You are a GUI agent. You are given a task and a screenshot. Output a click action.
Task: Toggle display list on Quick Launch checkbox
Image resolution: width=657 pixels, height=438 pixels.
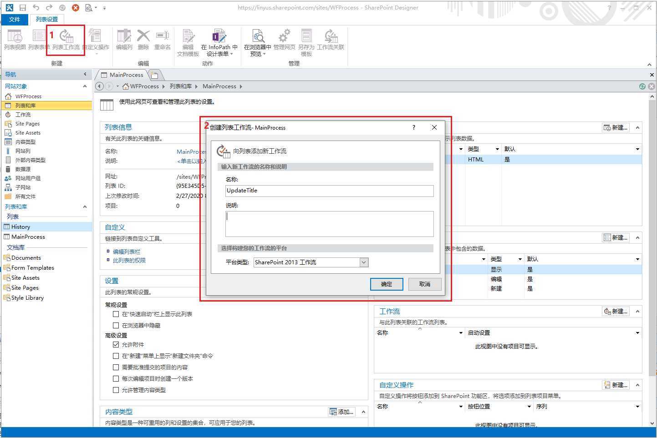pyautogui.click(x=116, y=314)
